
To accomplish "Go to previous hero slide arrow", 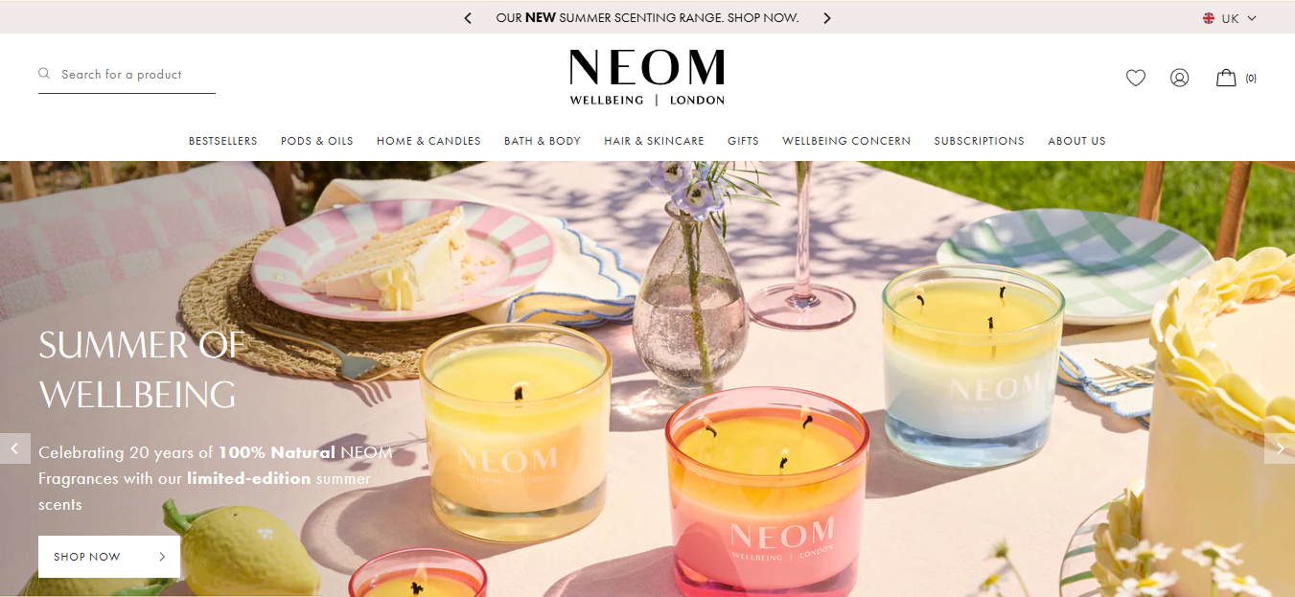I will click(x=14, y=448).
